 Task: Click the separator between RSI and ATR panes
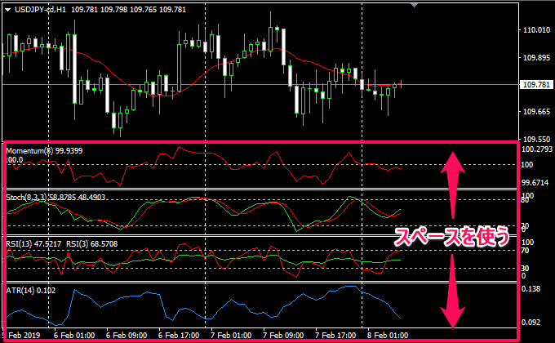(261, 282)
